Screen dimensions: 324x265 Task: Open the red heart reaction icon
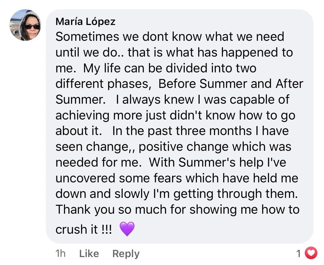point(311,253)
